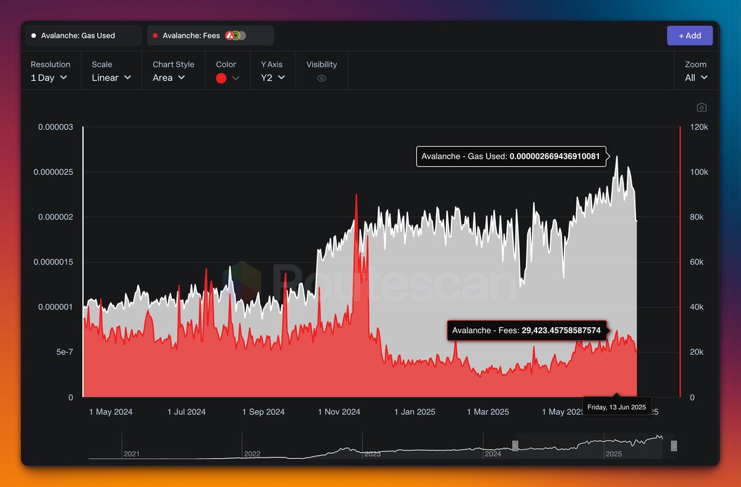Screen dimensions: 741x487
Task: Click the 5e-7 left axis label
Action: [64, 352]
